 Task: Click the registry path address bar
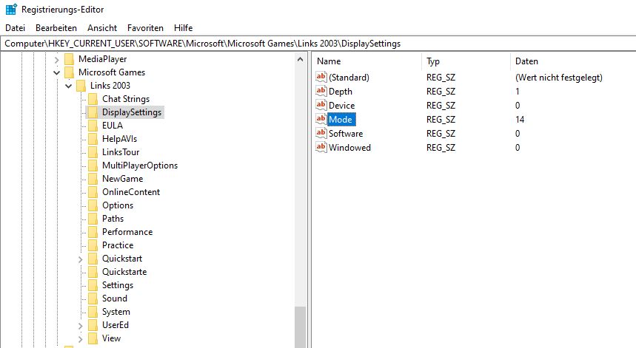pyautogui.click(x=318, y=44)
